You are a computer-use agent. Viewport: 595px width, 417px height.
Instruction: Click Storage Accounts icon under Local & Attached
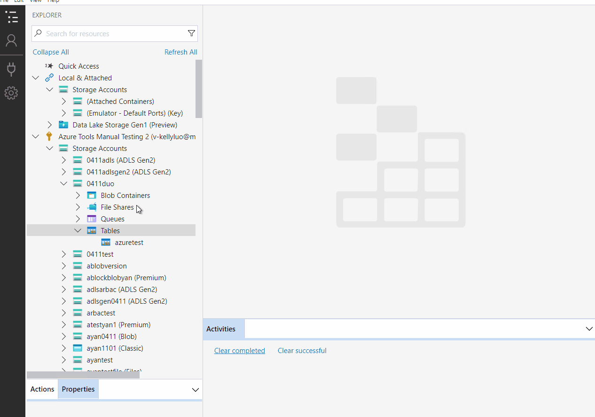point(63,90)
